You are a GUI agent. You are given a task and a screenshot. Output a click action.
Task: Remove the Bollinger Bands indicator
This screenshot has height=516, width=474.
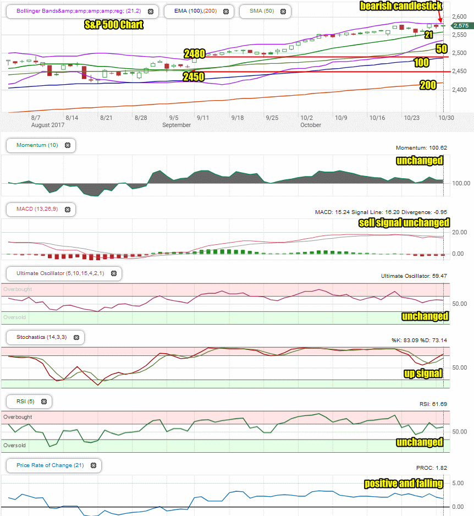point(151,12)
